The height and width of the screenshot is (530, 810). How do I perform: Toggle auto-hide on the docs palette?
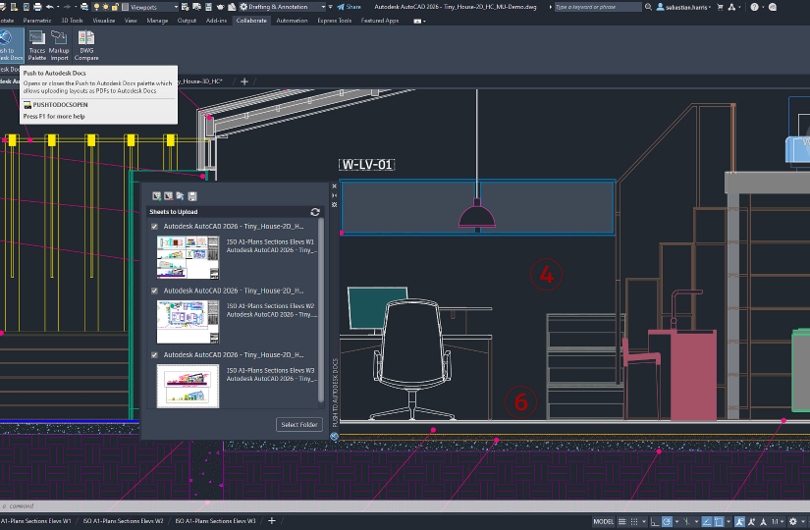pos(334,195)
